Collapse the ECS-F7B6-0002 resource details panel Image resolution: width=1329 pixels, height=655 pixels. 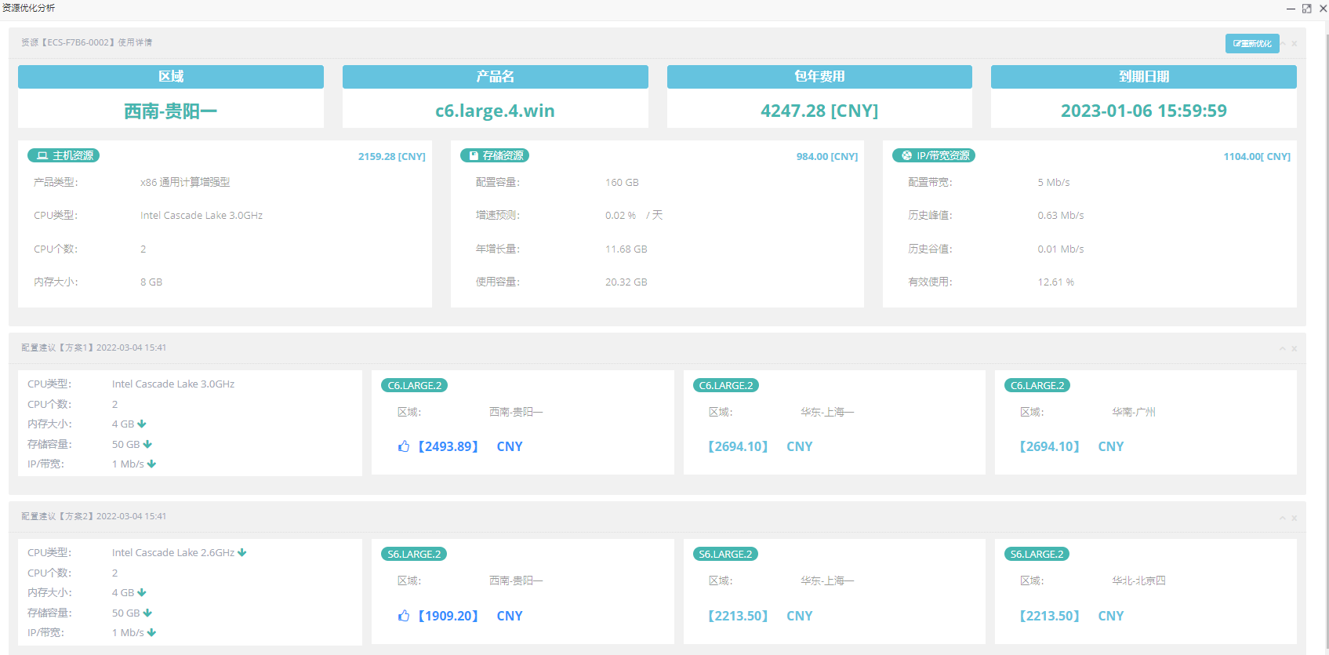(x=1284, y=44)
